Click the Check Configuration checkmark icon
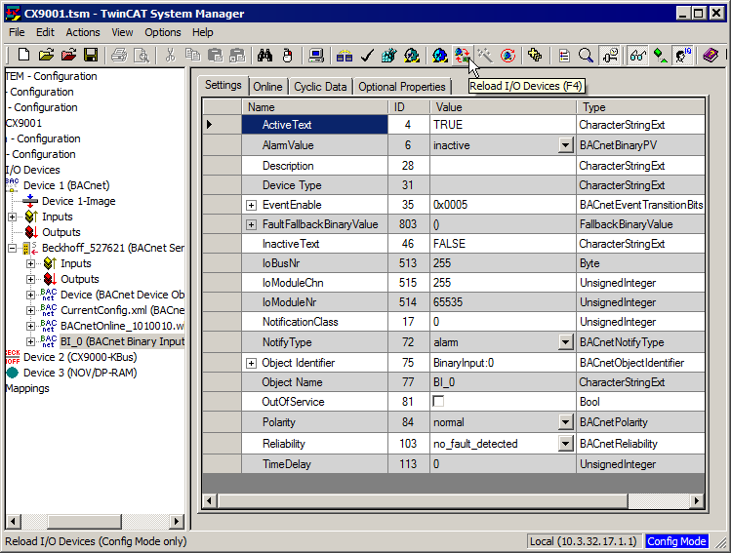The image size is (731, 553). point(367,56)
